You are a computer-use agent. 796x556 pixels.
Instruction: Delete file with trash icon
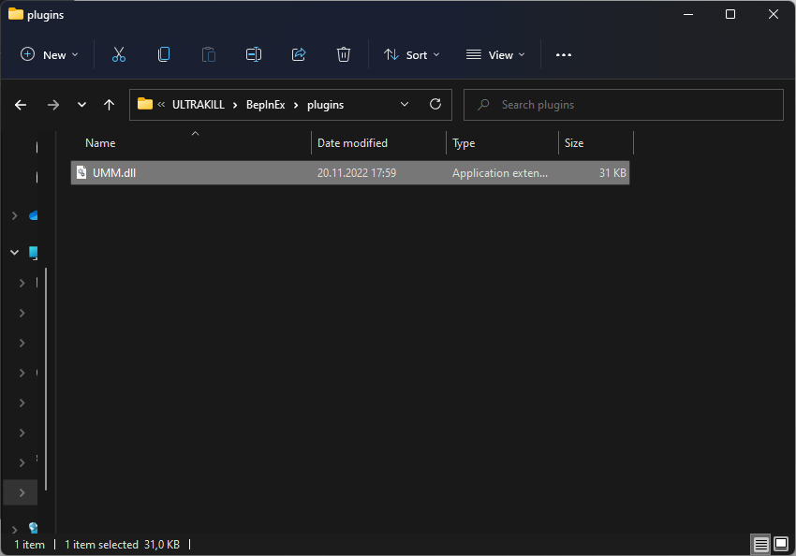click(x=344, y=55)
